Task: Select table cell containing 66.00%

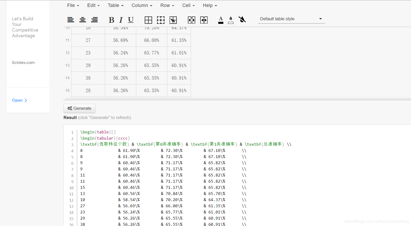Action: point(152,40)
